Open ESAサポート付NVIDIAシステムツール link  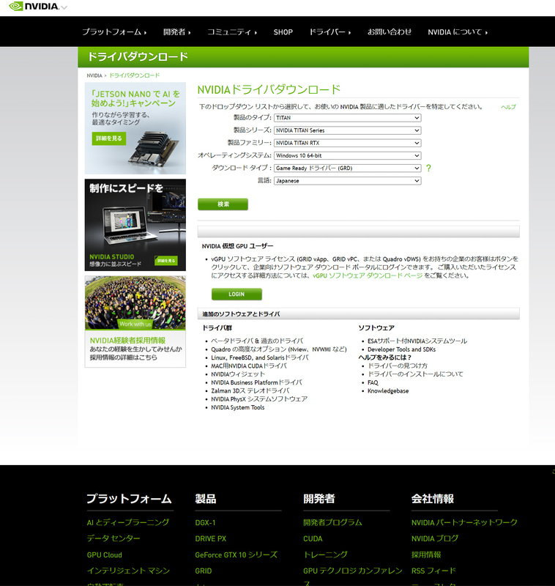417,341
